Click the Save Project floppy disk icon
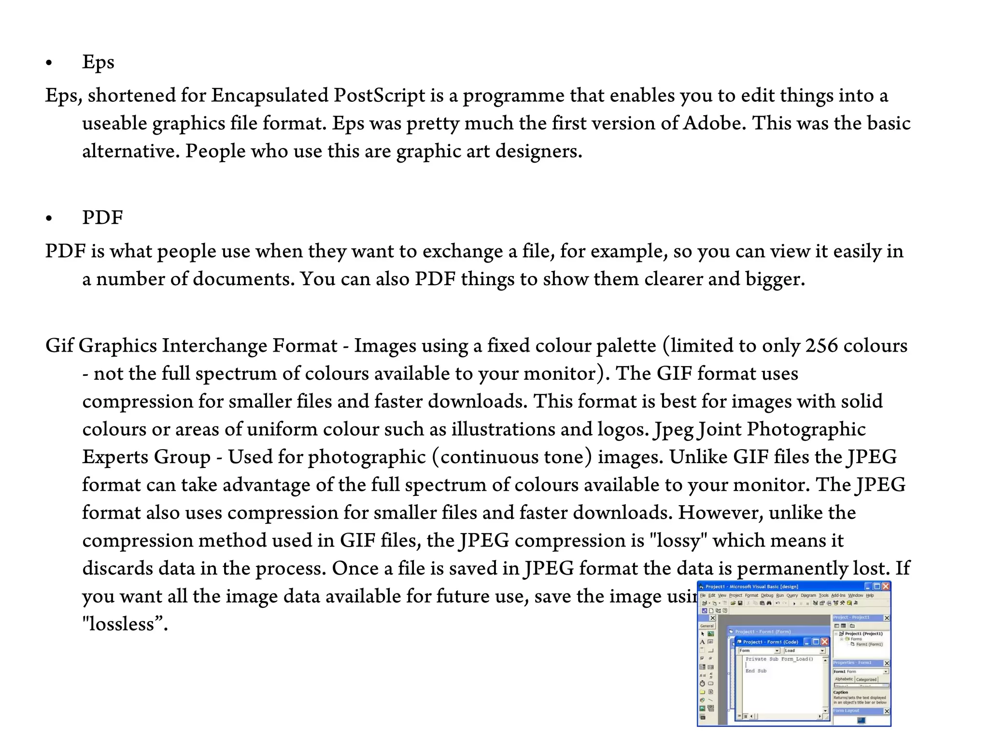 pos(740,603)
